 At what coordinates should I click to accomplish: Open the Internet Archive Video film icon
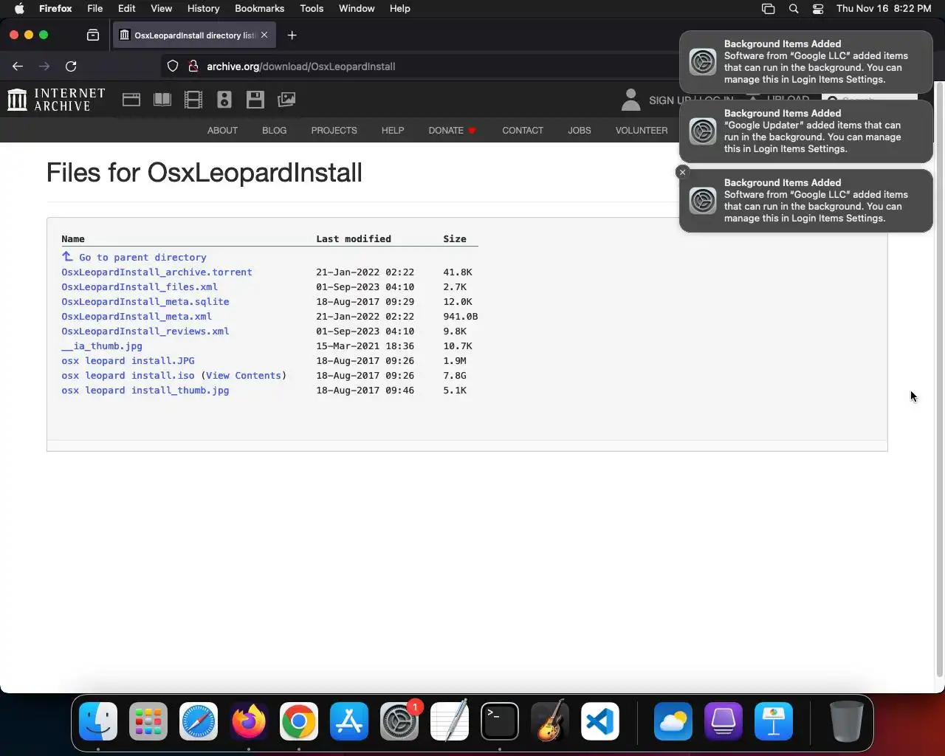click(193, 100)
